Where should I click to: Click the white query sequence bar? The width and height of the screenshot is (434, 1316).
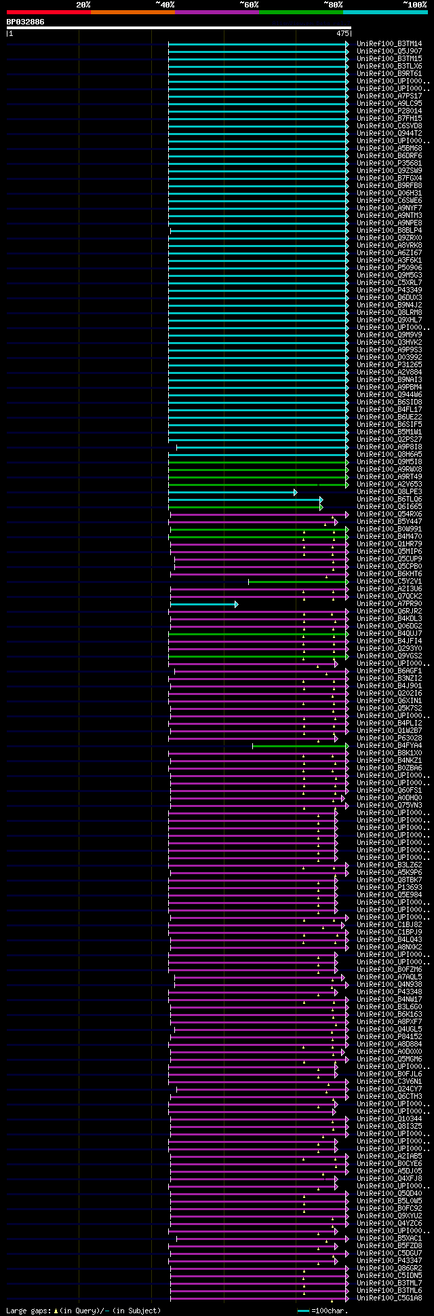click(178, 28)
